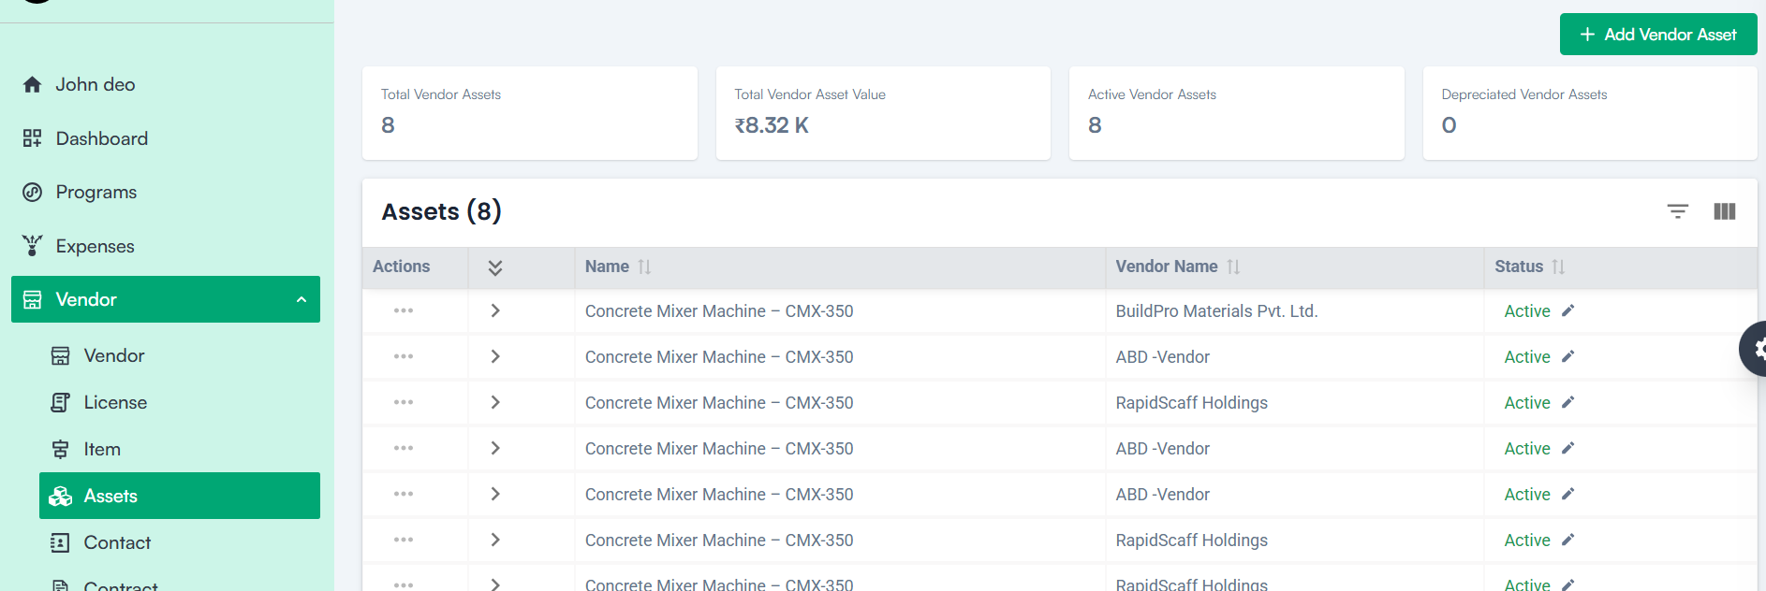
Task: Open actions dots for first ABD -Vendor row
Action: point(404,356)
